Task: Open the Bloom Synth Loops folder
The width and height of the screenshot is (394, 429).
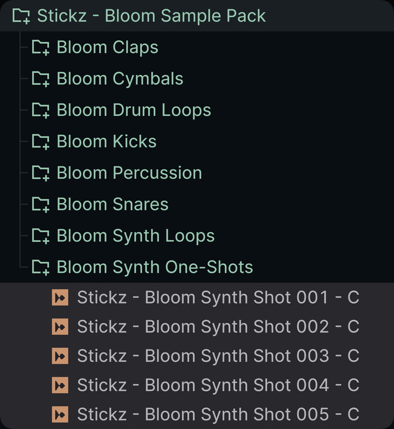Action: [x=135, y=236]
